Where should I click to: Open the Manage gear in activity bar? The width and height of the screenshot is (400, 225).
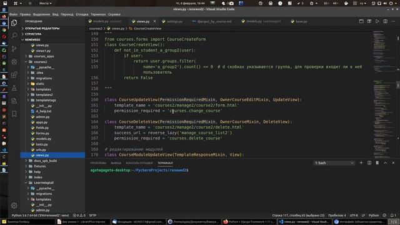pyautogui.click(x=14, y=205)
